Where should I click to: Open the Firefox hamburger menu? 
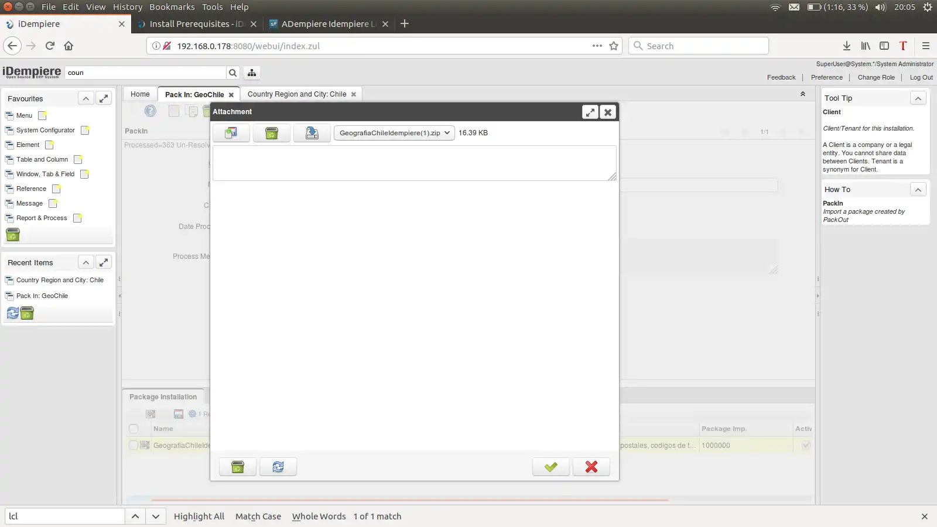click(926, 46)
